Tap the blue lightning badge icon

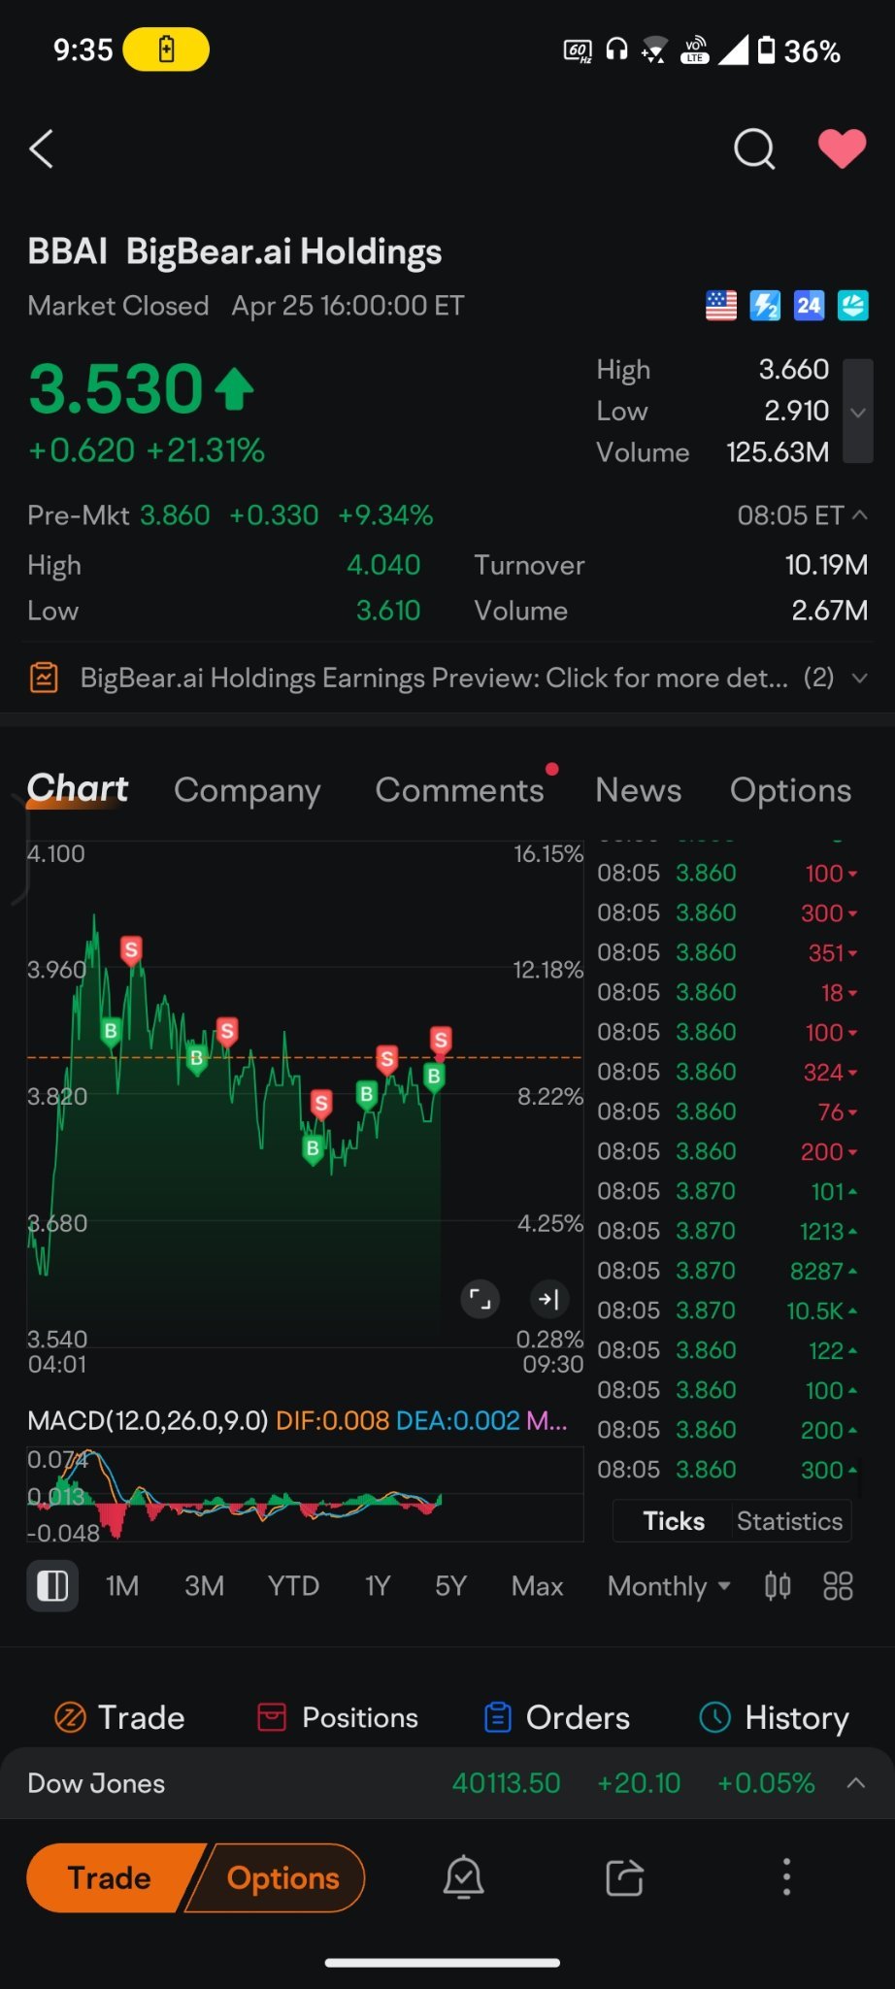click(x=765, y=306)
